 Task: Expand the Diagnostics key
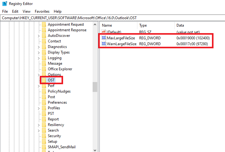[39, 47]
